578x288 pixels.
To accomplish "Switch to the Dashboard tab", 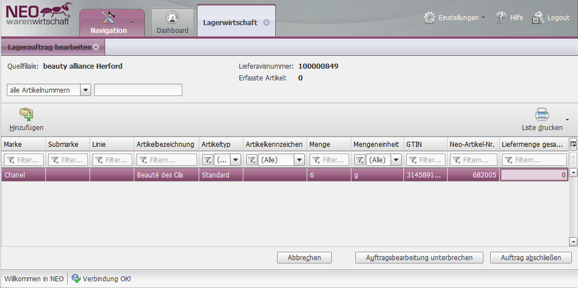I will click(x=172, y=23).
